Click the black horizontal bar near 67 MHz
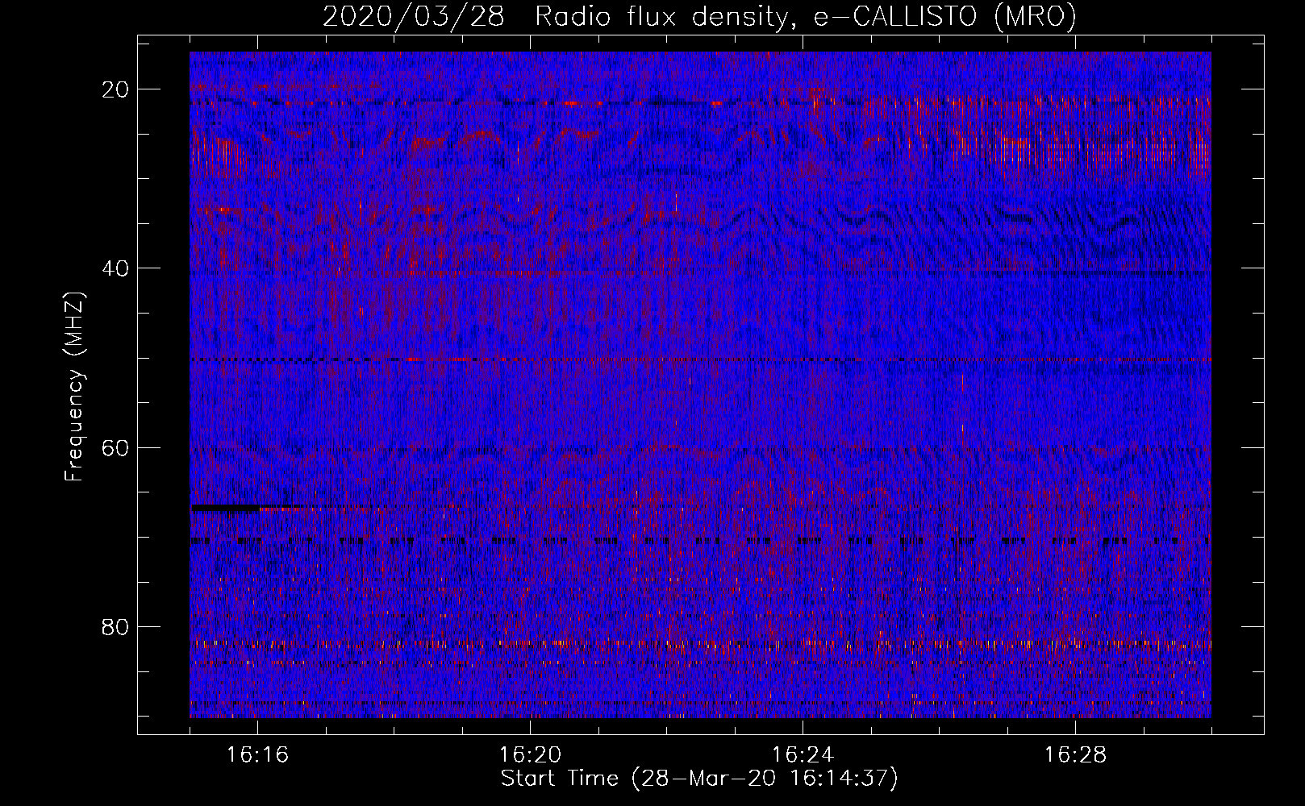This screenshot has height=806, width=1305. (226, 509)
